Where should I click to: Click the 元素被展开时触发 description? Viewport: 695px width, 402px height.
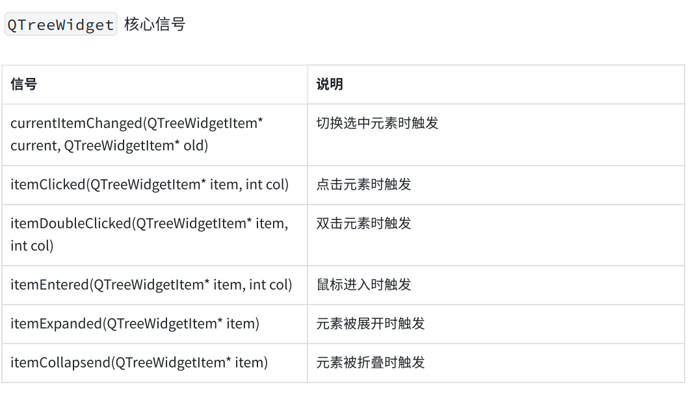click(371, 323)
